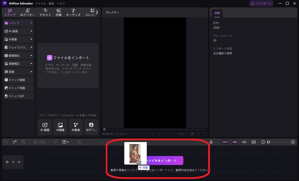
Task: Click the icon right of text tool dropdown
Action: (79, 142)
